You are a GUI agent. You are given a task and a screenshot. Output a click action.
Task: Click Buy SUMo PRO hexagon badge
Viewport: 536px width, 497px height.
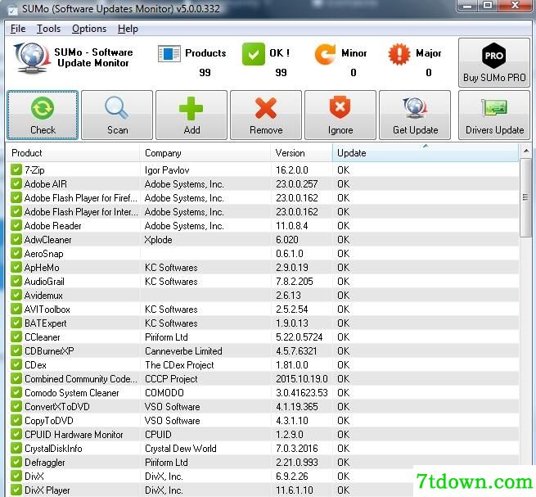tap(494, 62)
